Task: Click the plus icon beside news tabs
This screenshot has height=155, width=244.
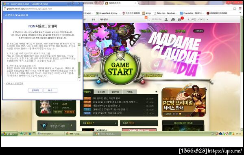Action: [156, 91]
